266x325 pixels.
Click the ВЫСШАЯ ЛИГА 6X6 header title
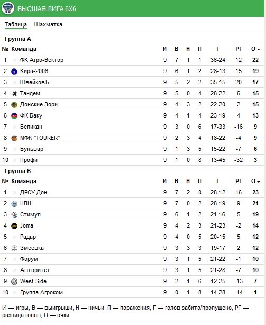[x=47, y=8]
